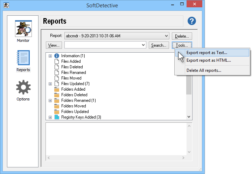Expand the Information (1) node
The image size is (252, 174).
click(x=50, y=56)
